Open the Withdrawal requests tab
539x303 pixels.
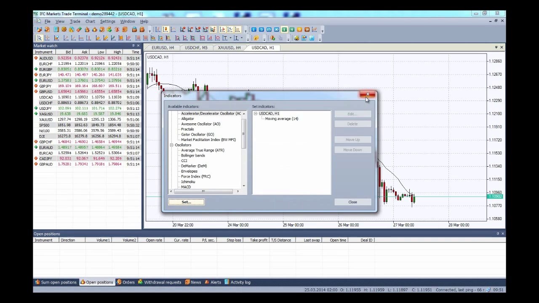160,282
